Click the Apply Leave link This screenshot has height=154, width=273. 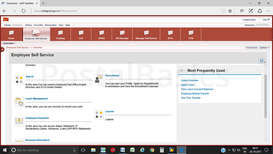(x=188, y=85)
